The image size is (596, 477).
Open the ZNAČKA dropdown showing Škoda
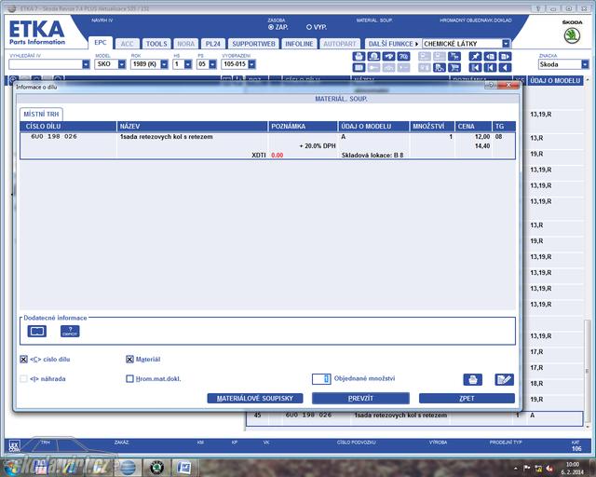(x=585, y=64)
